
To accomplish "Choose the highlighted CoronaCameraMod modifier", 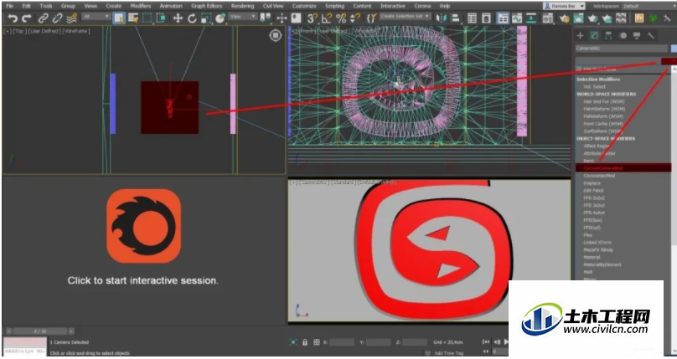I will 623,168.
